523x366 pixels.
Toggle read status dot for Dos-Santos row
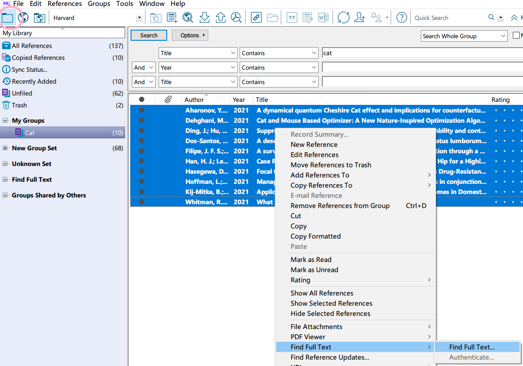(142, 141)
